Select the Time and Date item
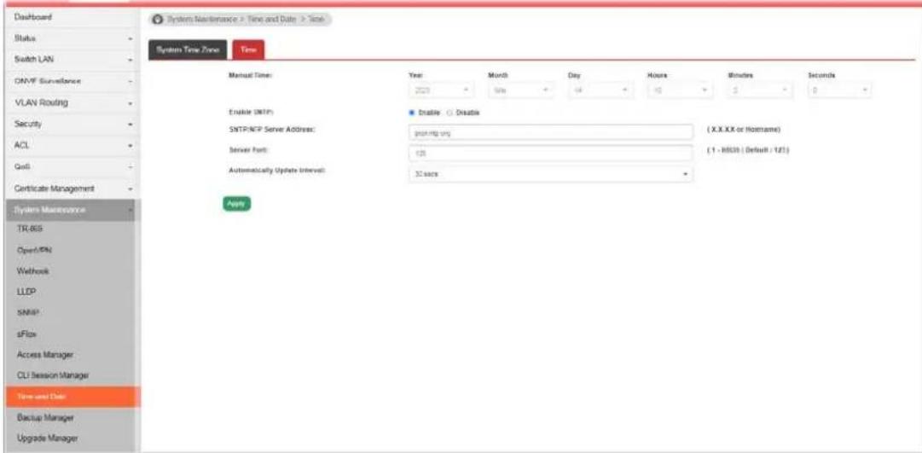Viewport: 922px width, 453px height. tap(73, 397)
